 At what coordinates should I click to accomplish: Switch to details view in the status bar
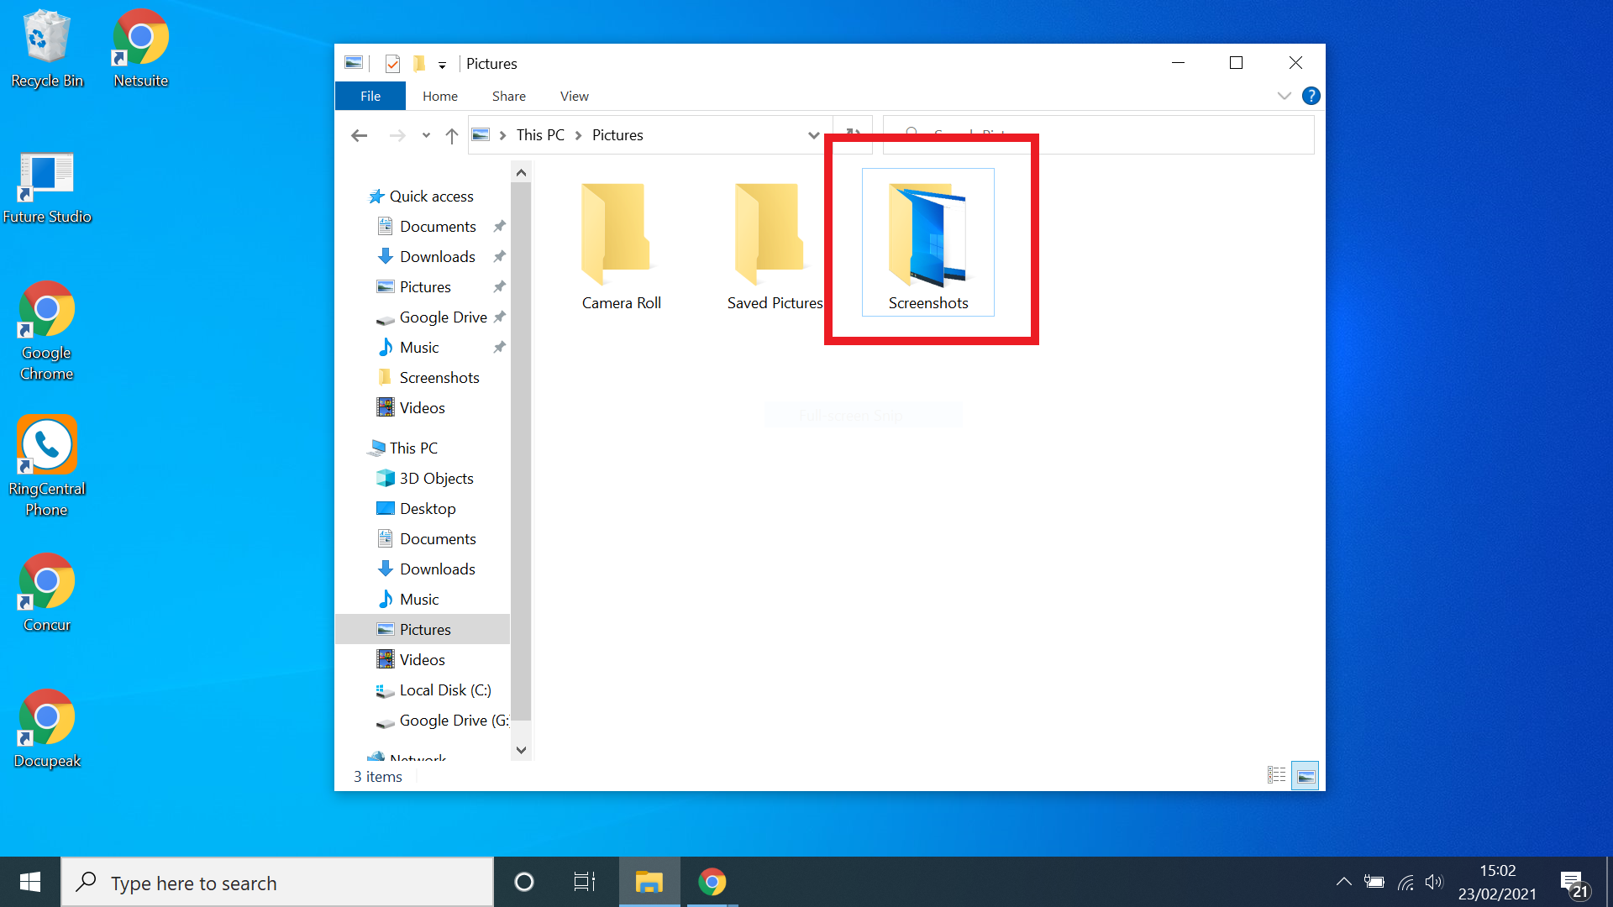coord(1276,775)
